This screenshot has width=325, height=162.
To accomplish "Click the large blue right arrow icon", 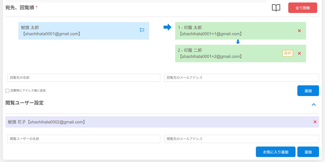I will (167, 28).
